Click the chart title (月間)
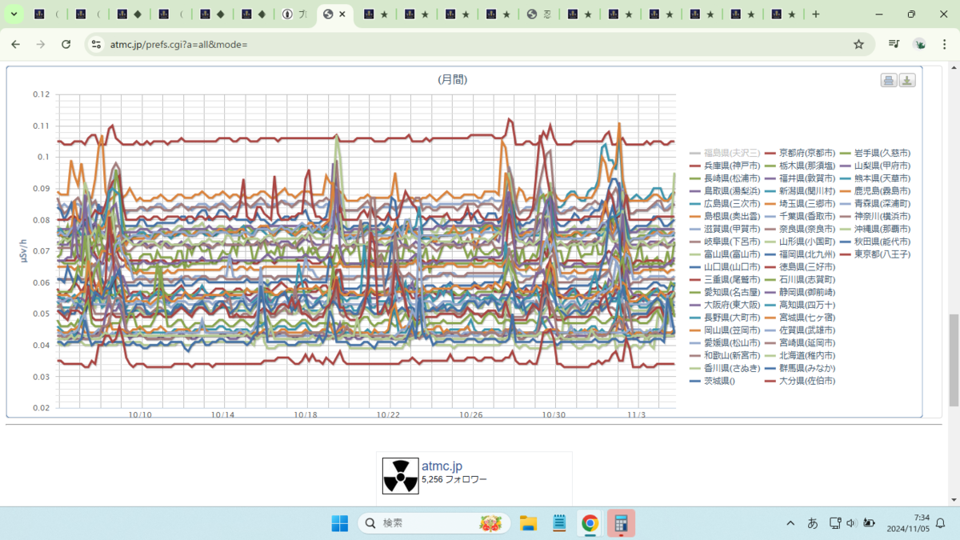The width and height of the screenshot is (960, 540). point(452,79)
